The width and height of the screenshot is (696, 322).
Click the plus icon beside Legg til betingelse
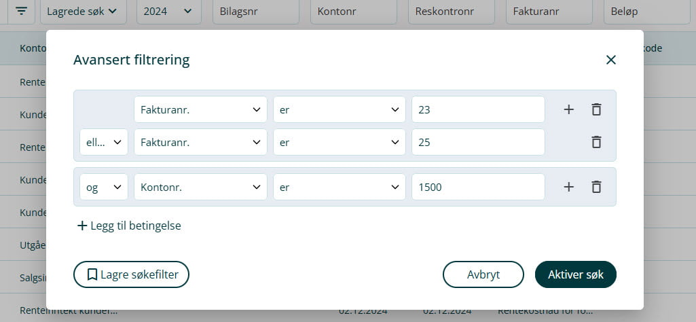click(82, 226)
